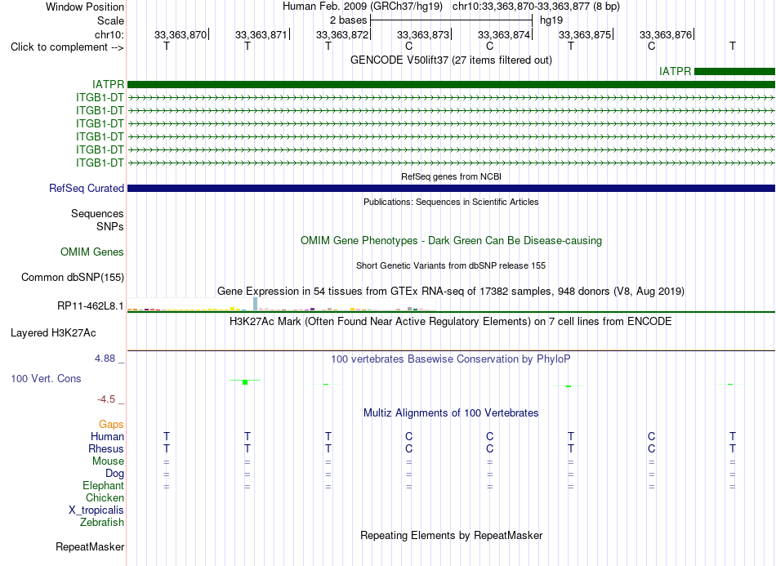Click the 'RefSeq Curated' label
This screenshot has width=776, height=566.
(87, 188)
